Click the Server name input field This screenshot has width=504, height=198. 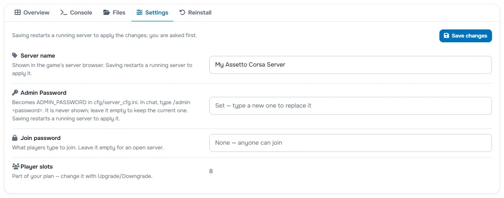click(x=350, y=65)
